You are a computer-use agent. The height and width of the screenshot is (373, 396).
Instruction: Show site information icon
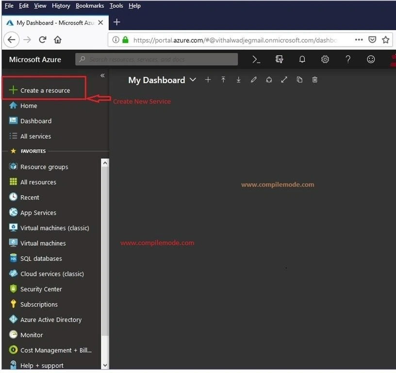coord(115,40)
